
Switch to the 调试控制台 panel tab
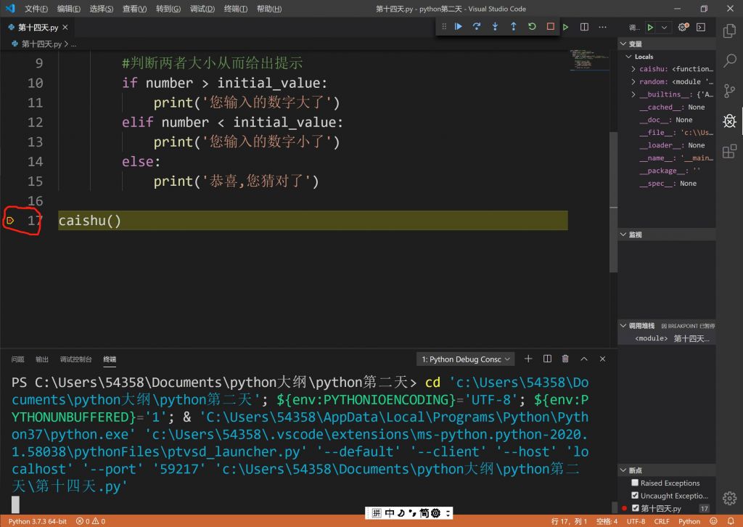[x=75, y=359]
